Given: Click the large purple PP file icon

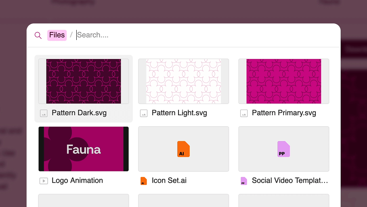Looking at the screenshot, I should pyautogui.click(x=283, y=149).
